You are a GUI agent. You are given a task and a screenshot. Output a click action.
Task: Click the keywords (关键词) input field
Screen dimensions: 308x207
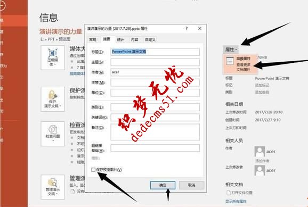coord(155,117)
